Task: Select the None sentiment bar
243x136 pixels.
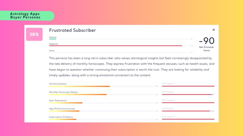Action: coord(119,52)
